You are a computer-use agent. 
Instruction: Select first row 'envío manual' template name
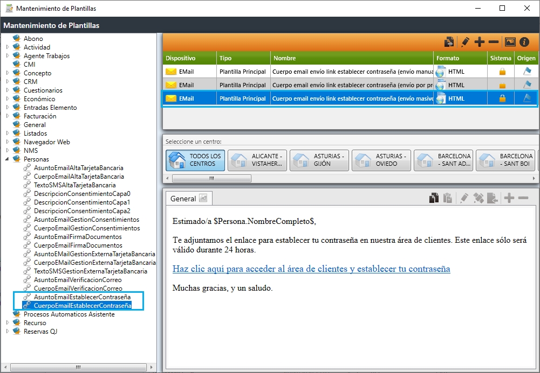pyautogui.click(x=353, y=72)
